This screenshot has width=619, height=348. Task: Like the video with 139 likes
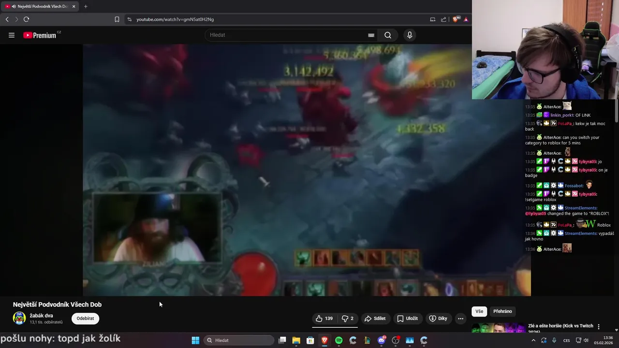click(324, 319)
